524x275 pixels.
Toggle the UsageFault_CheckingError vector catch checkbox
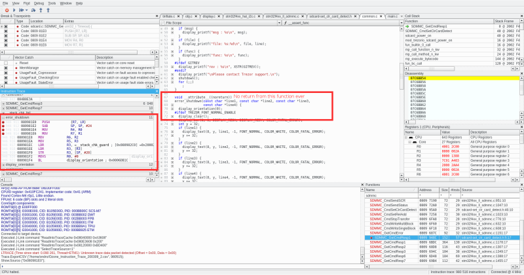6,77
